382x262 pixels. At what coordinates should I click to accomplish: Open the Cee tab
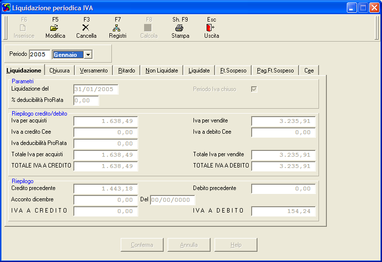click(309, 71)
